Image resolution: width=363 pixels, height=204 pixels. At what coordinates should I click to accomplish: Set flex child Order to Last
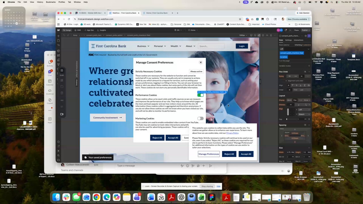click(301, 90)
